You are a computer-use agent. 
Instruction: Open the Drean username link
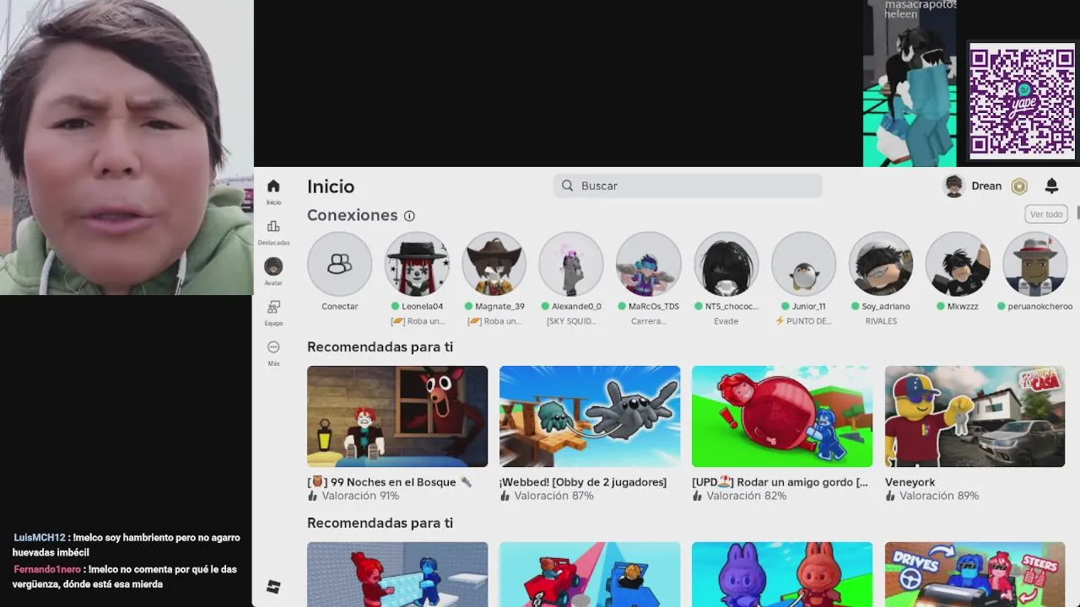tap(986, 185)
